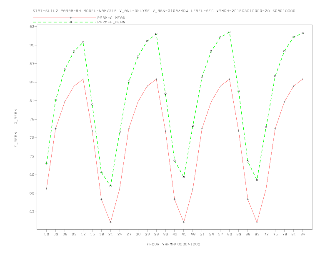The image size is (330, 255).
Task: Click x-axis hour label 21
Action: tap(110, 234)
